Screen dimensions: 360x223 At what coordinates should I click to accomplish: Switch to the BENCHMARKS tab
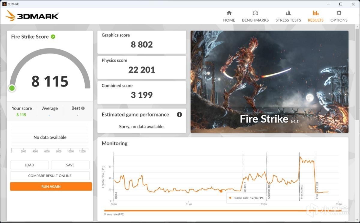click(255, 16)
